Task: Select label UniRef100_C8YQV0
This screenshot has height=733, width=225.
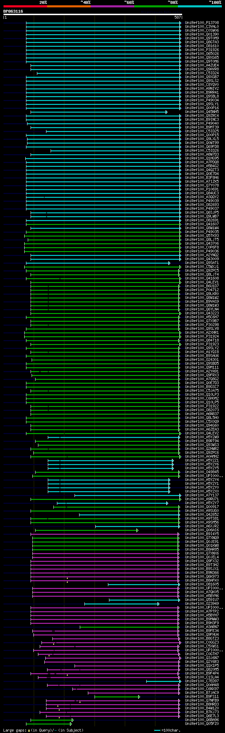Action: pos(202,85)
